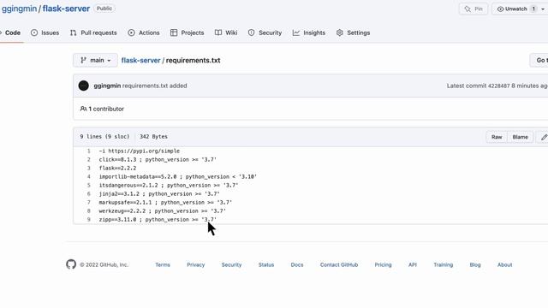The width and height of the screenshot is (548, 308).
Task: Open the Docs footer link
Action: click(297, 264)
